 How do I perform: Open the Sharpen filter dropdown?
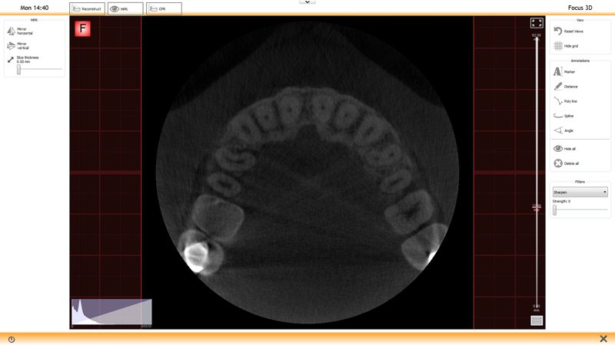click(580, 192)
